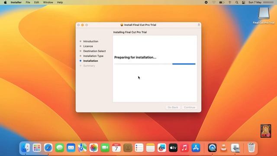Open Messages app in the dock
This screenshot has height=156, width=277.
(60, 148)
